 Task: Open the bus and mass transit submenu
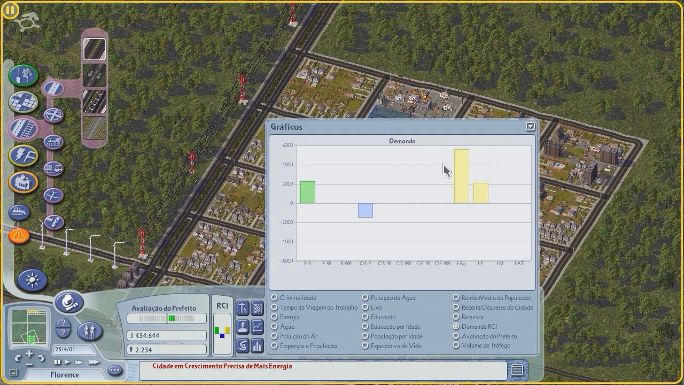pos(53,169)
